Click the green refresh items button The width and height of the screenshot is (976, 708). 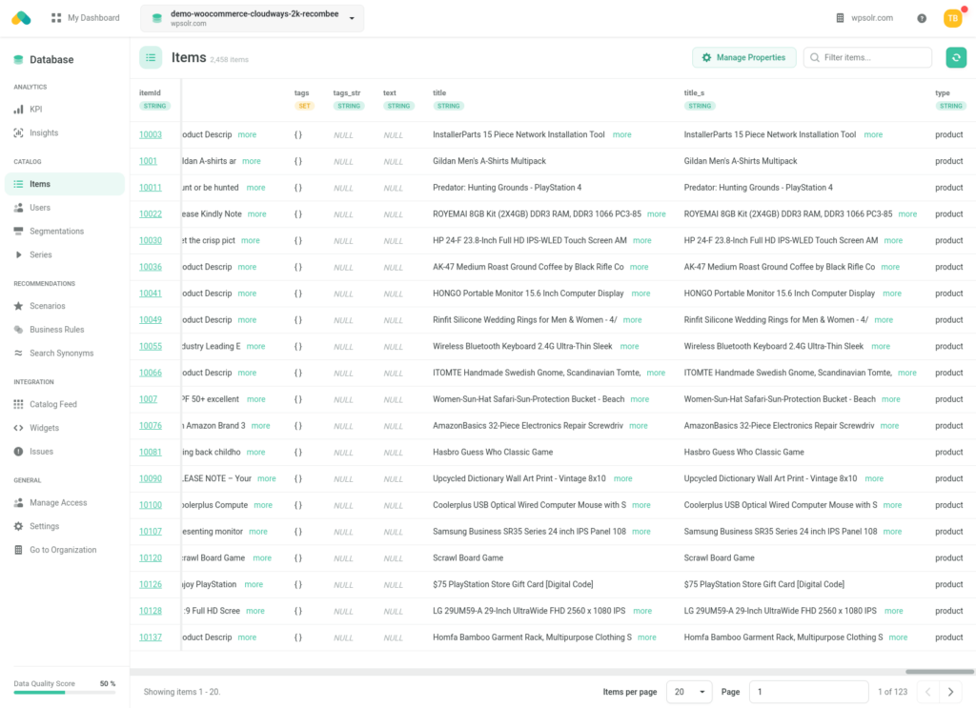[956, 57]
